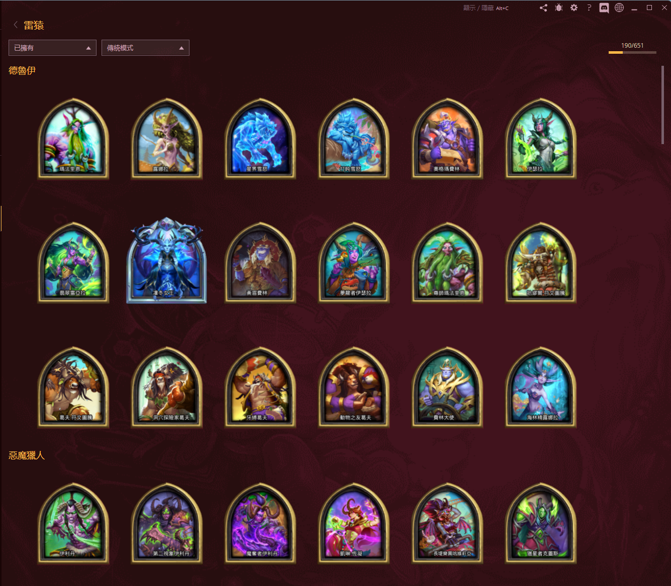Open the 傳統模式 mode dropdown
The width and height of the screenshot is (671, 586).
click(x=145, y=48)
